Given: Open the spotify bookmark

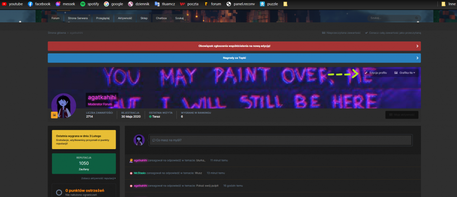Looking at the screenshot, I should pyautogui.click(x=90, y=4).
